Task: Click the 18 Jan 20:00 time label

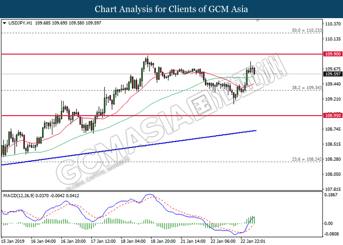Action: (163, 241)
